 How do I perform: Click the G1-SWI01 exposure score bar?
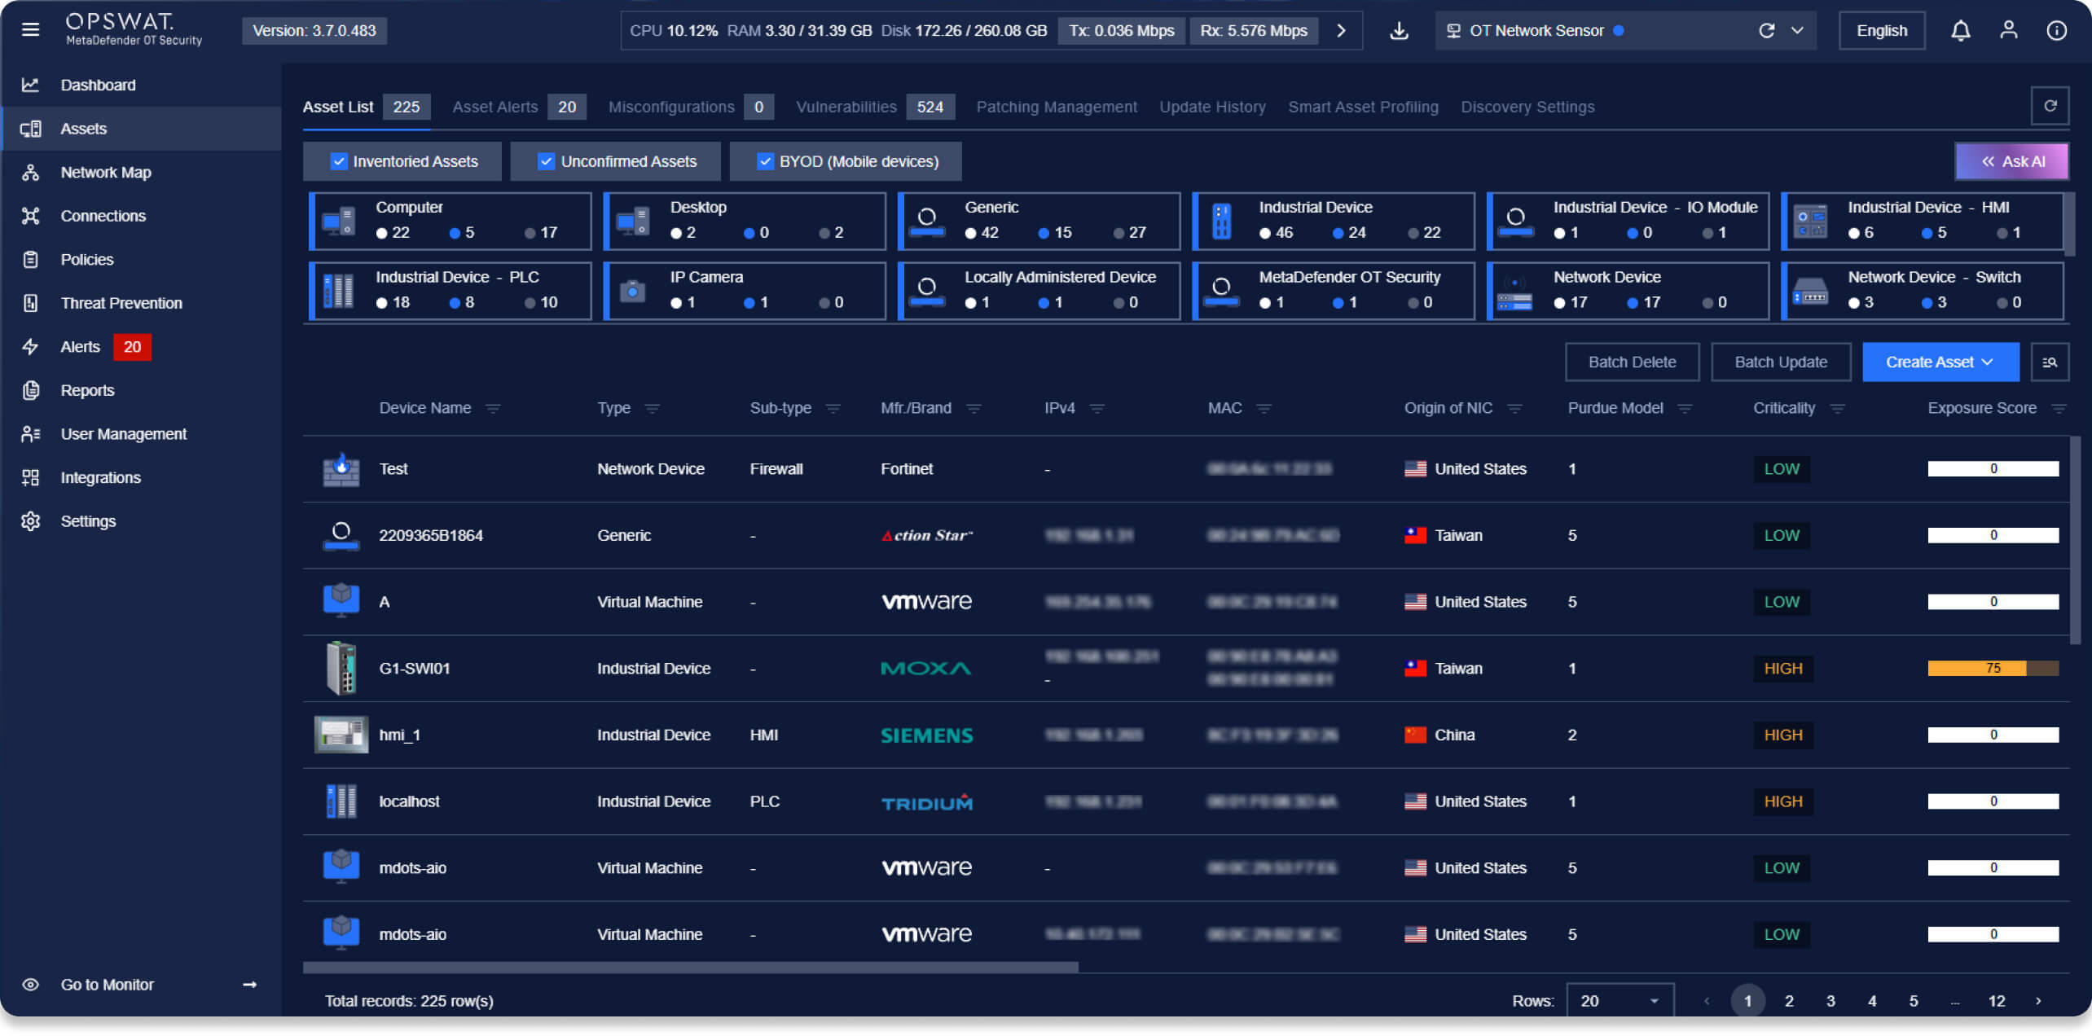1992,669
